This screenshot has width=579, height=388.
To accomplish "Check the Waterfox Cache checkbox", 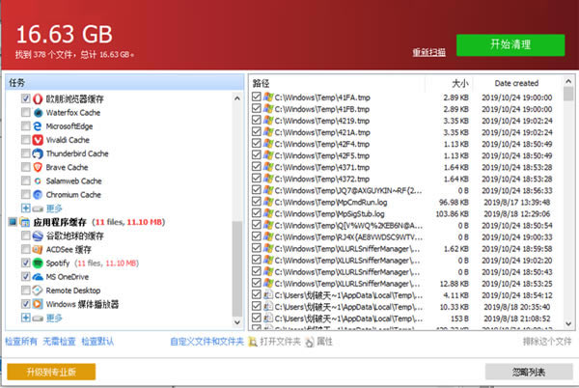I will coord(25,112).
